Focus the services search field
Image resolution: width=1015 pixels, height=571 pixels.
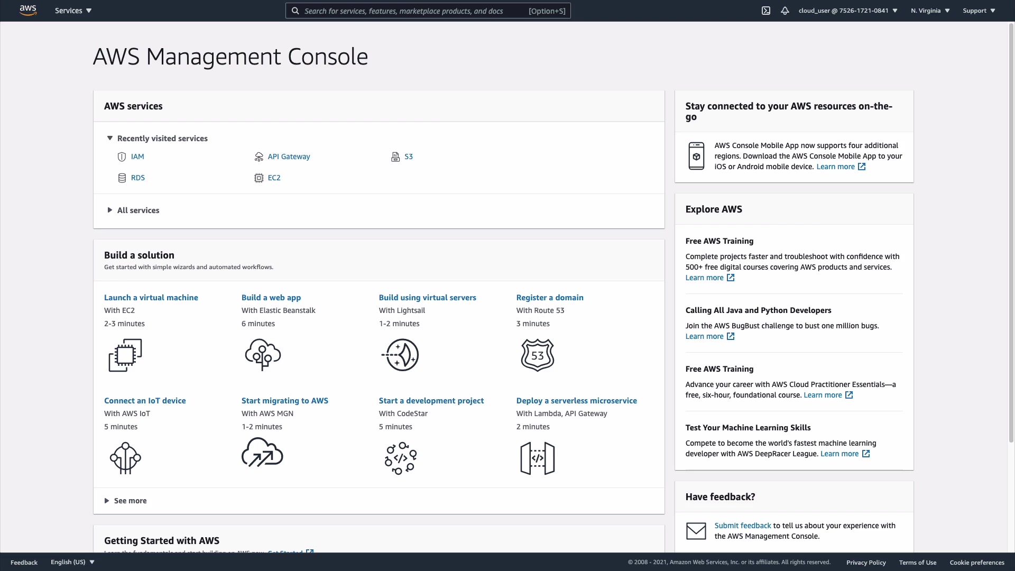(412, 11)
